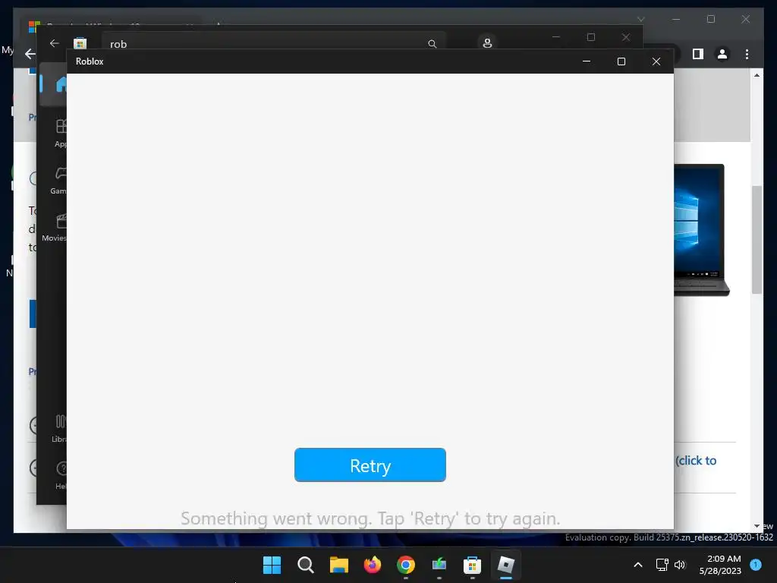
Task: Maximize the Microsoft Store window
Action: [590, 37]
